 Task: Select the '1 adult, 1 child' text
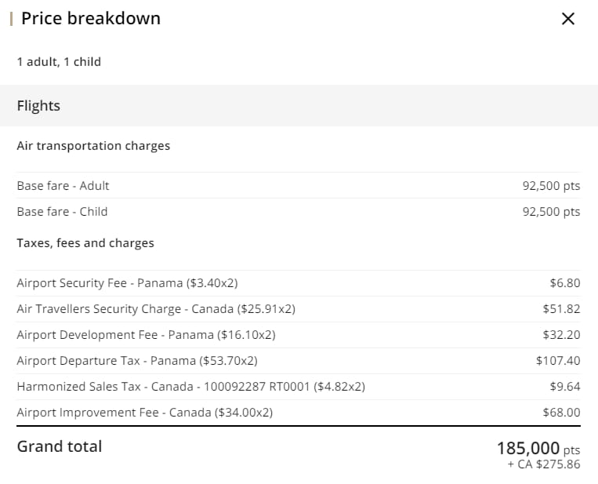[59, 61]
